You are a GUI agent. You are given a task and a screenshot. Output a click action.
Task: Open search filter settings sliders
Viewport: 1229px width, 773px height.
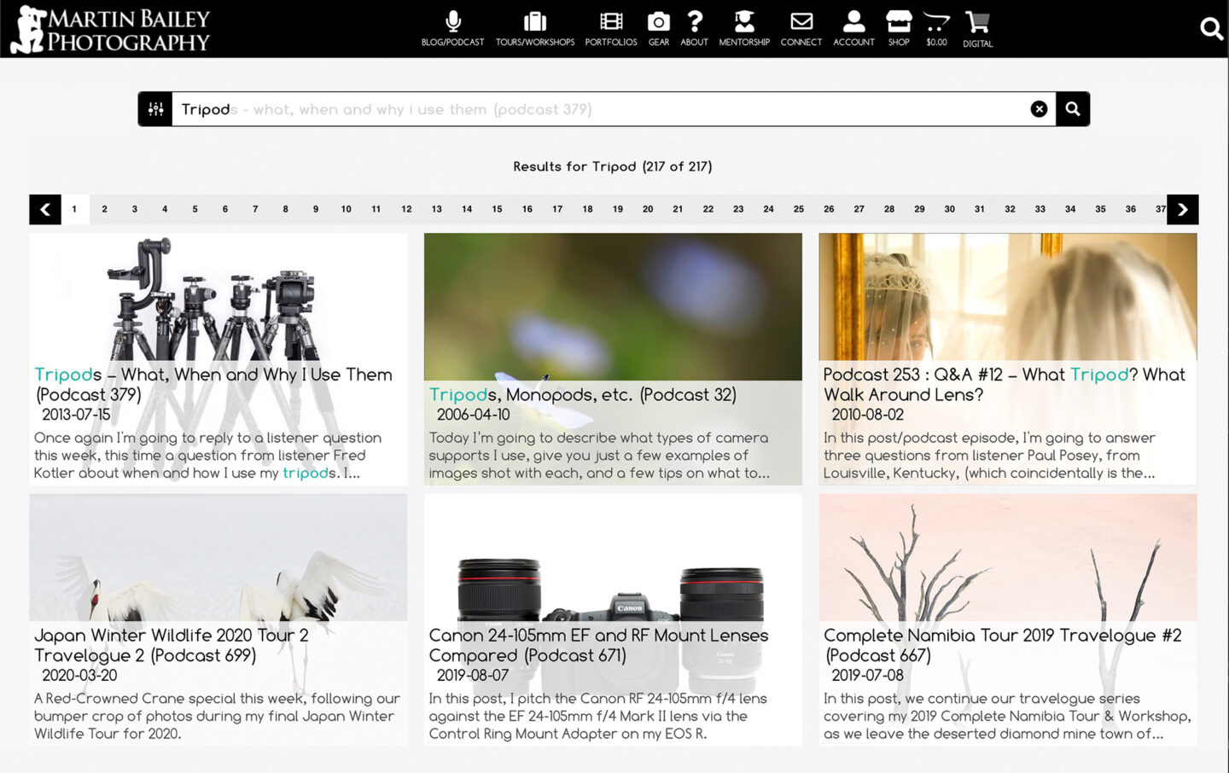pos(155,109)
